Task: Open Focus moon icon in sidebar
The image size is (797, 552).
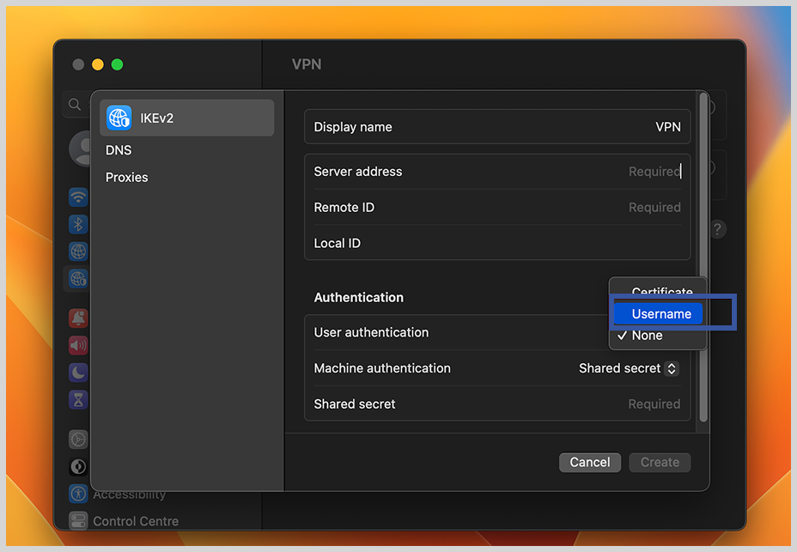Action: click(78, 373)
